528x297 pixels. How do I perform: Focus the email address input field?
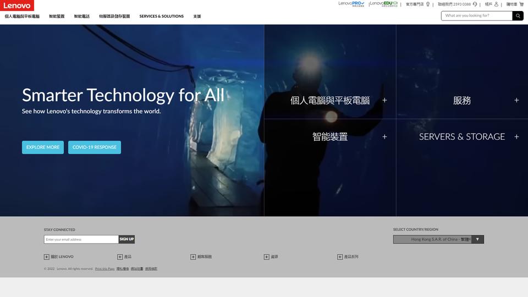tap(81, 239)
